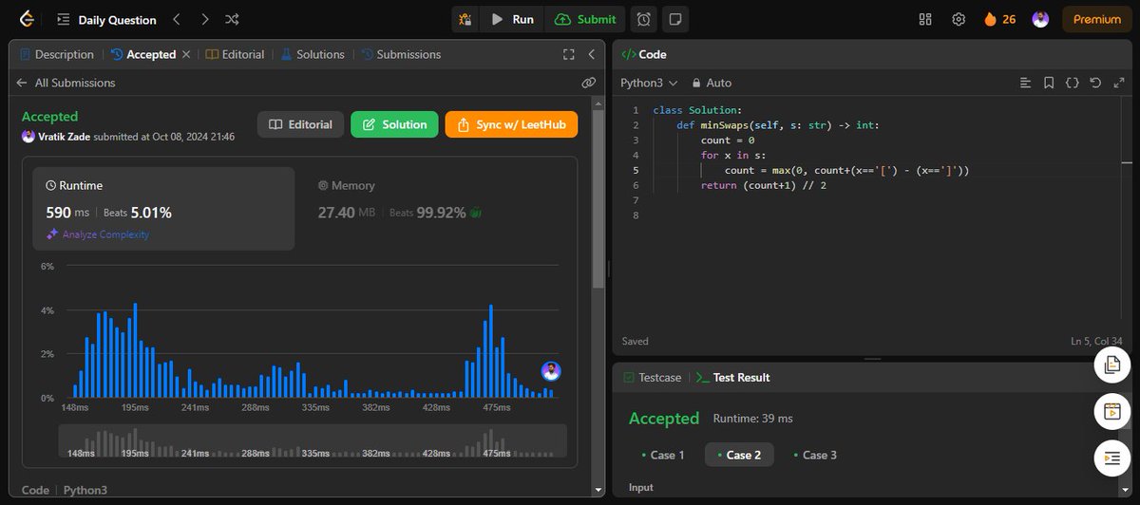This screenshot has height=505, width=1140.
Task: Click the avatar marker on runtime chart
Action: (551, 371)
